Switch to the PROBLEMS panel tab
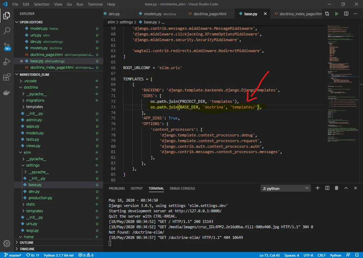The height and width of the screenshot is (258, 363). click(x=117, y=189)
